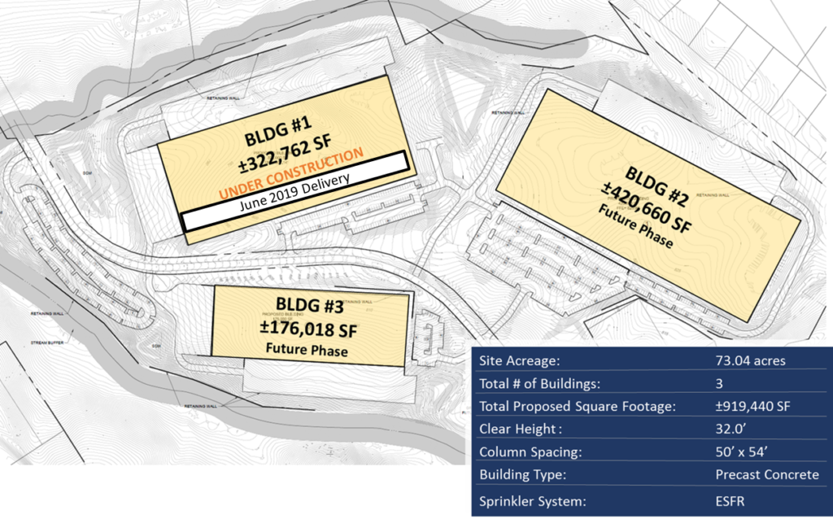
Task: Click the 'BLDG #2' heading text
Action: point(656,186)
